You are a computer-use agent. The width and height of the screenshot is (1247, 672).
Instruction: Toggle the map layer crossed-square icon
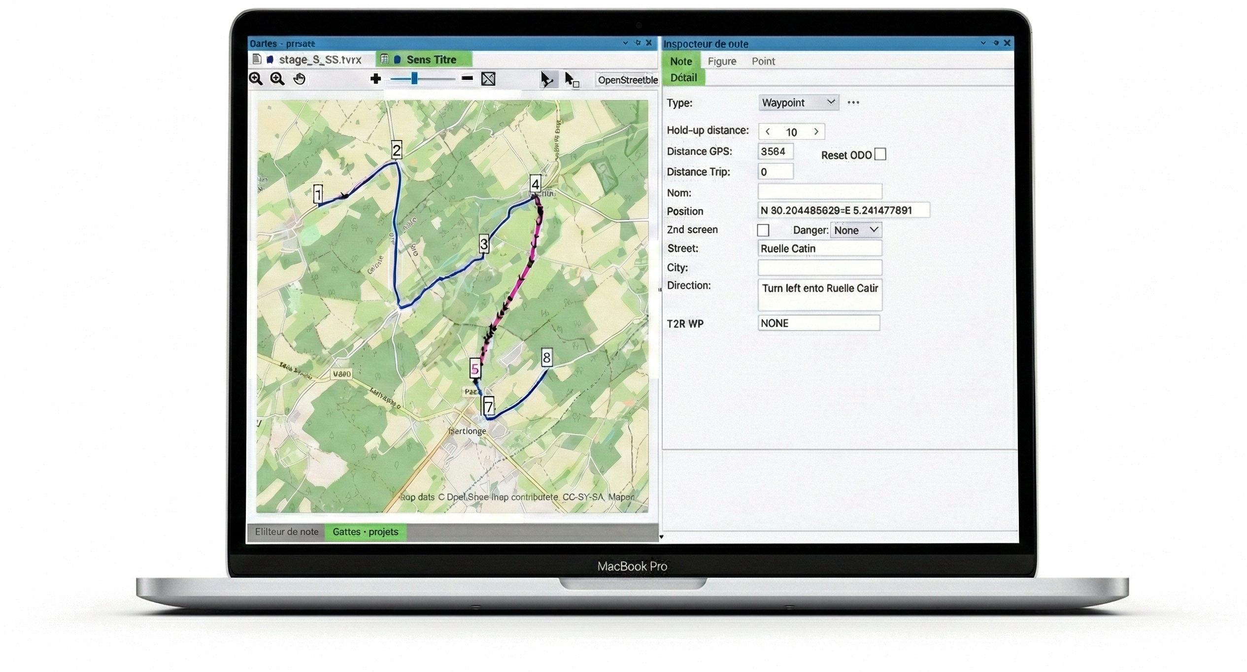(x=488, y=79)
